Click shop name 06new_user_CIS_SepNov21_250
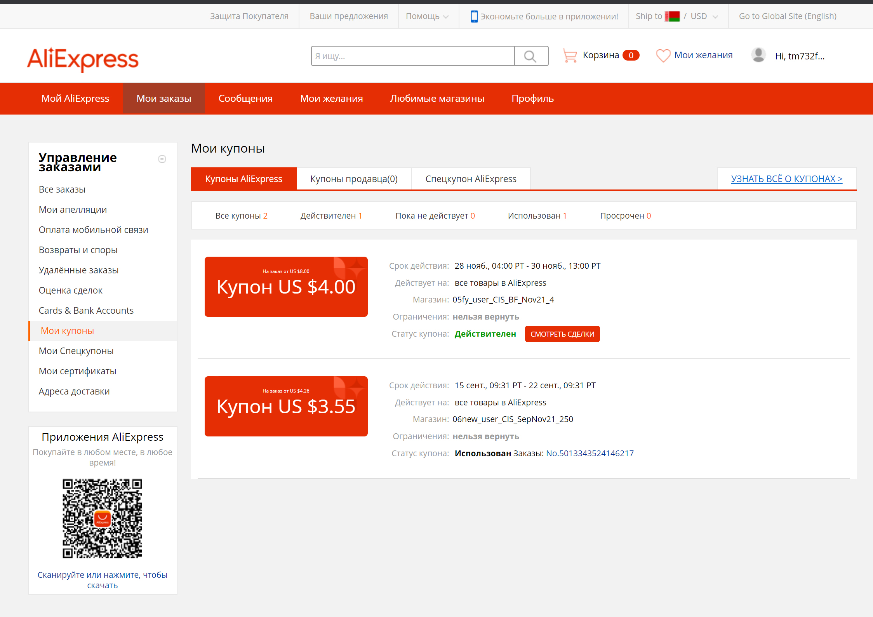The image size is (873, 617). 513,419
